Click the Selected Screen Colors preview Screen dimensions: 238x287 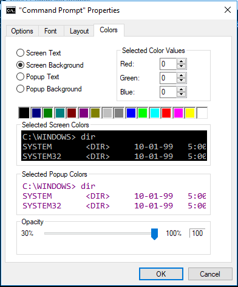coord(114,146)
